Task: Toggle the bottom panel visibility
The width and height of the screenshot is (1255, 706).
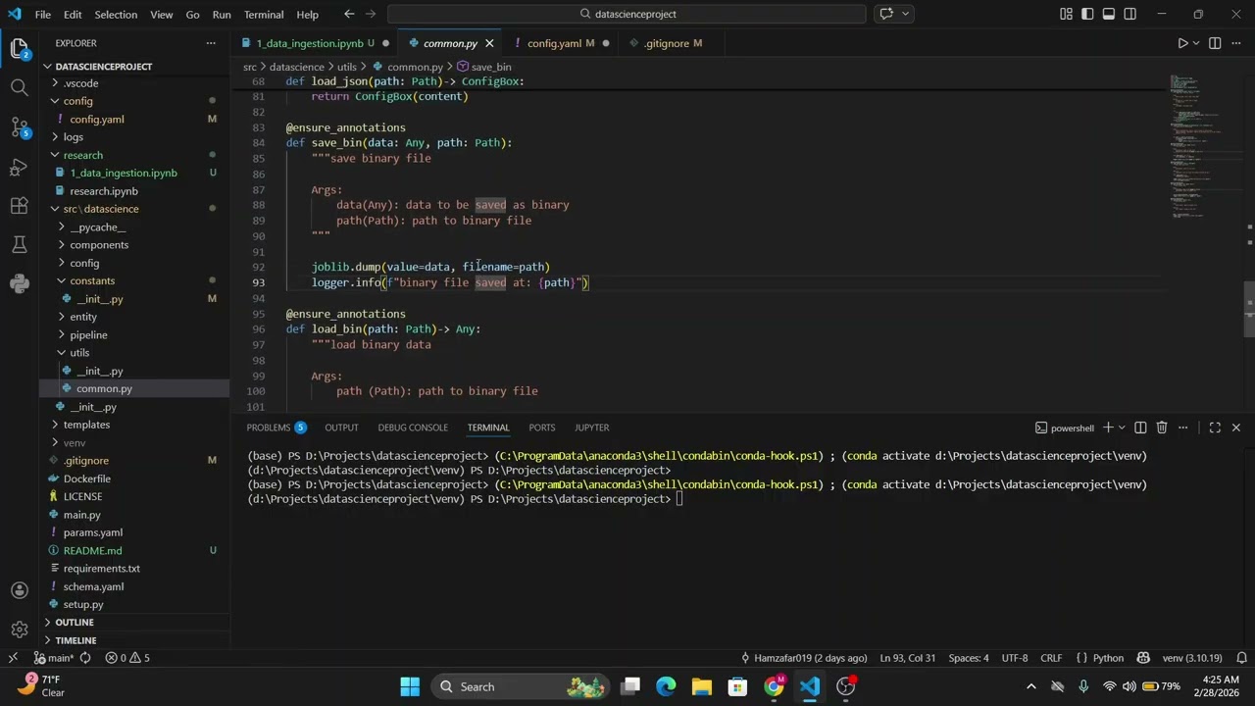Action: [1109, 14]
